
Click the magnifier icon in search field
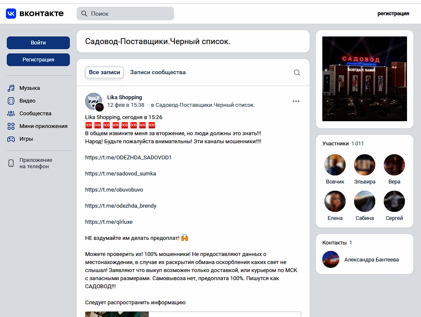click(x=84, y=14)
